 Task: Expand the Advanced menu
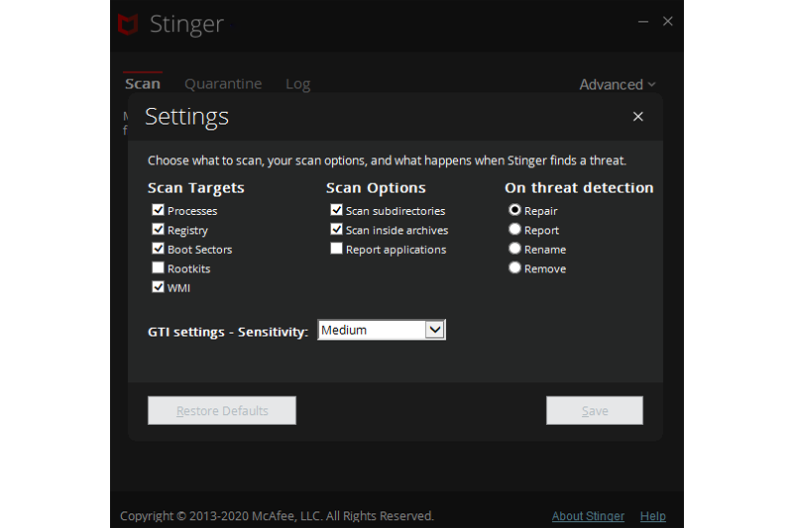(x=617, y=85)
